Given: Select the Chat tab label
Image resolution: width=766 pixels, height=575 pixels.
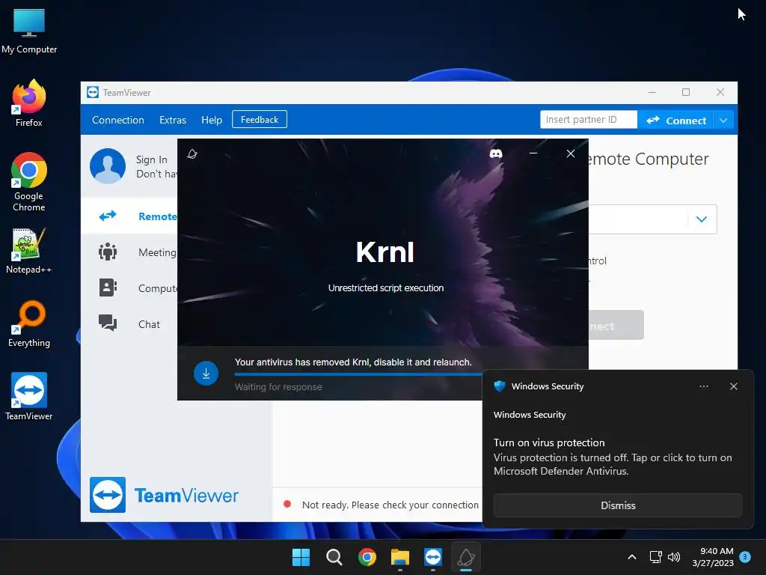Looking at the screenshot, I should pos(149,324).
